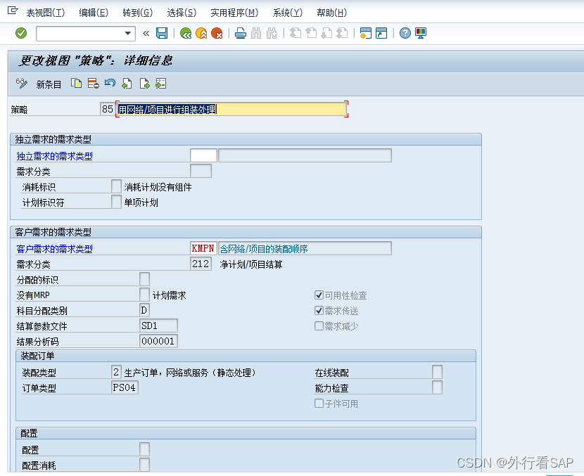Click the green Back icon
Image resolution: width=584 pixels, height=476 pixels.
click(186, 34)
